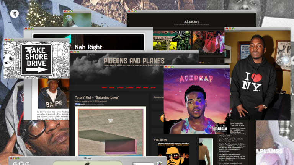Viewport: 294px width, 165px height.
Task: Click the Saturday Love album artwork
Action: (110, 131)
